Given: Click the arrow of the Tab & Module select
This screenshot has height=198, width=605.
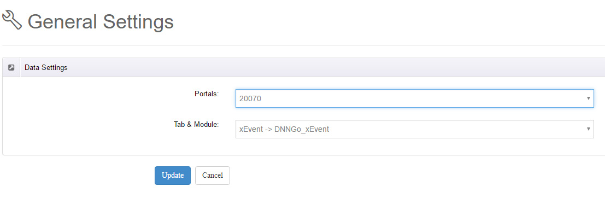Looking at the screenshot, I should click(588, 129).
